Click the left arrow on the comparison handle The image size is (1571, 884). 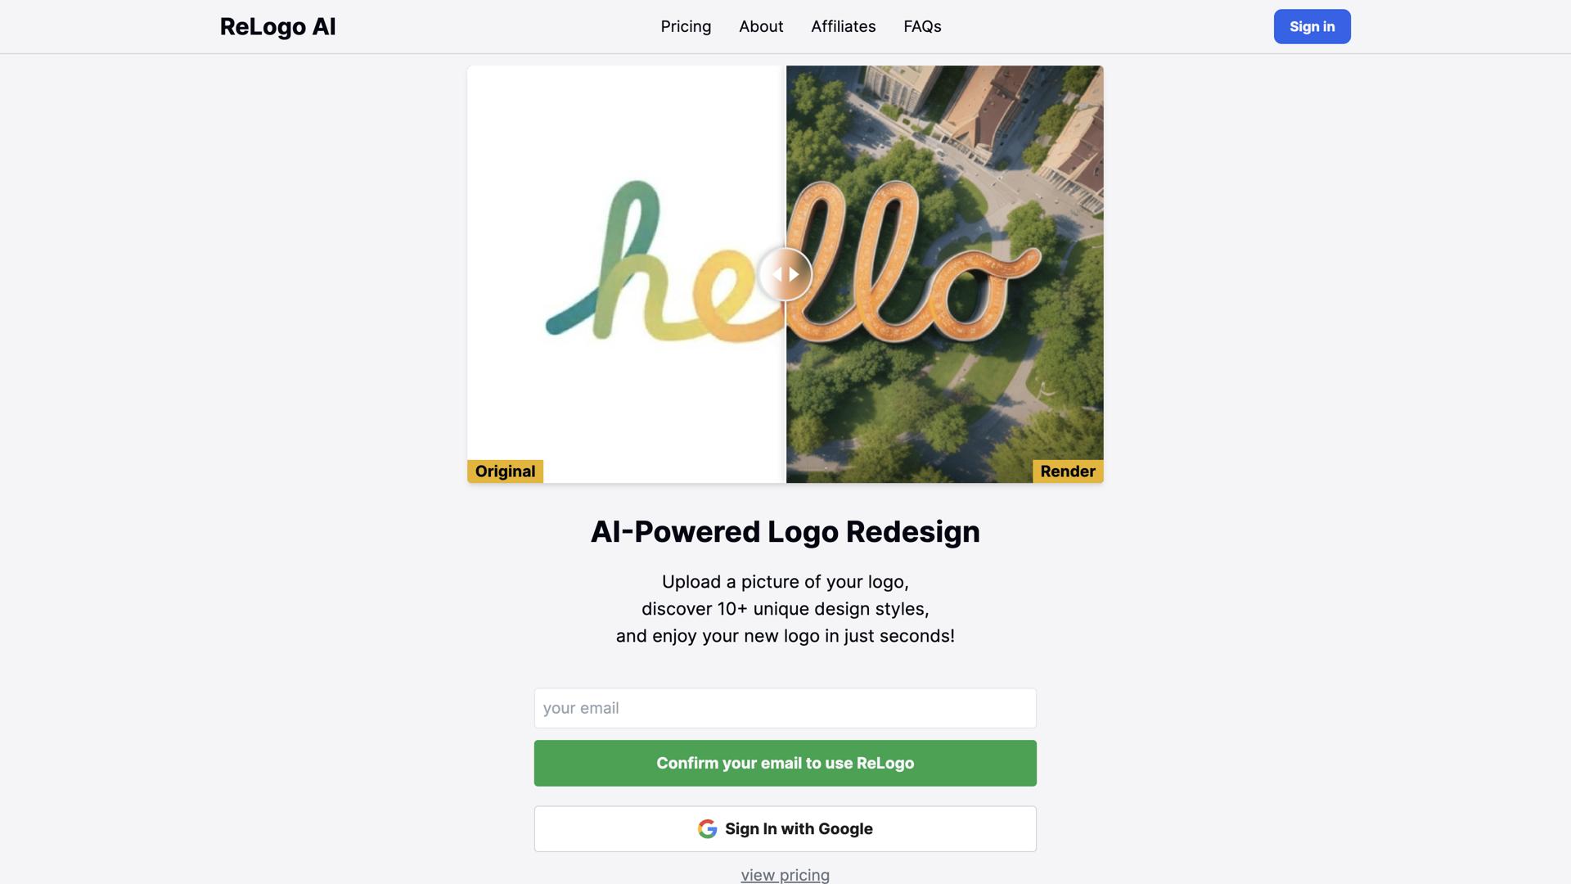pyautogui.click(x=776, y=274)
